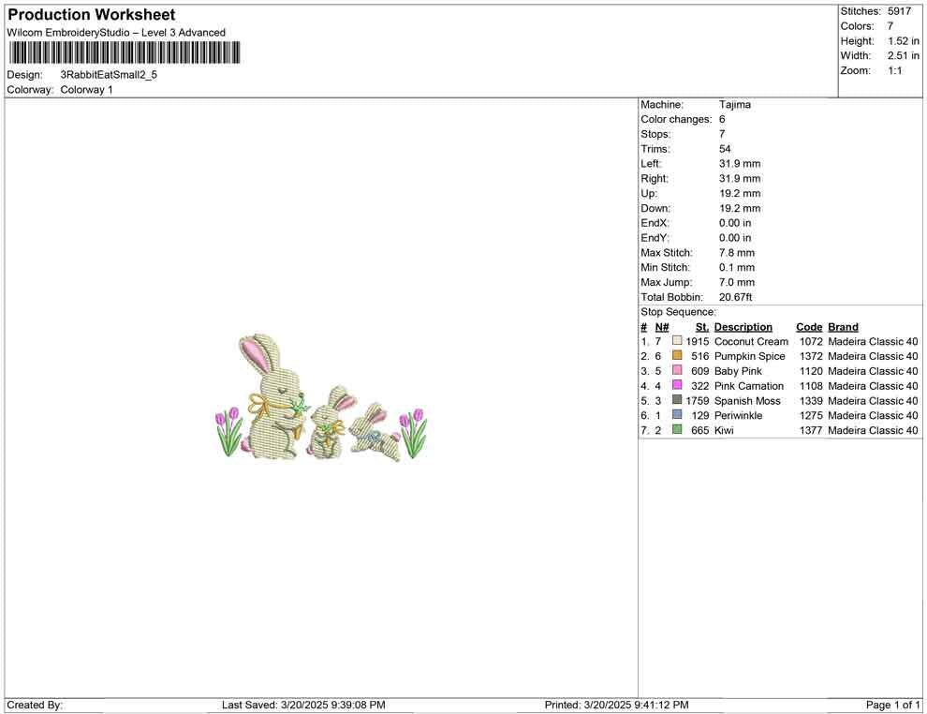This screenshot has height=714, width=927.
Task: Click the Code column header
Action: (809, 326)
